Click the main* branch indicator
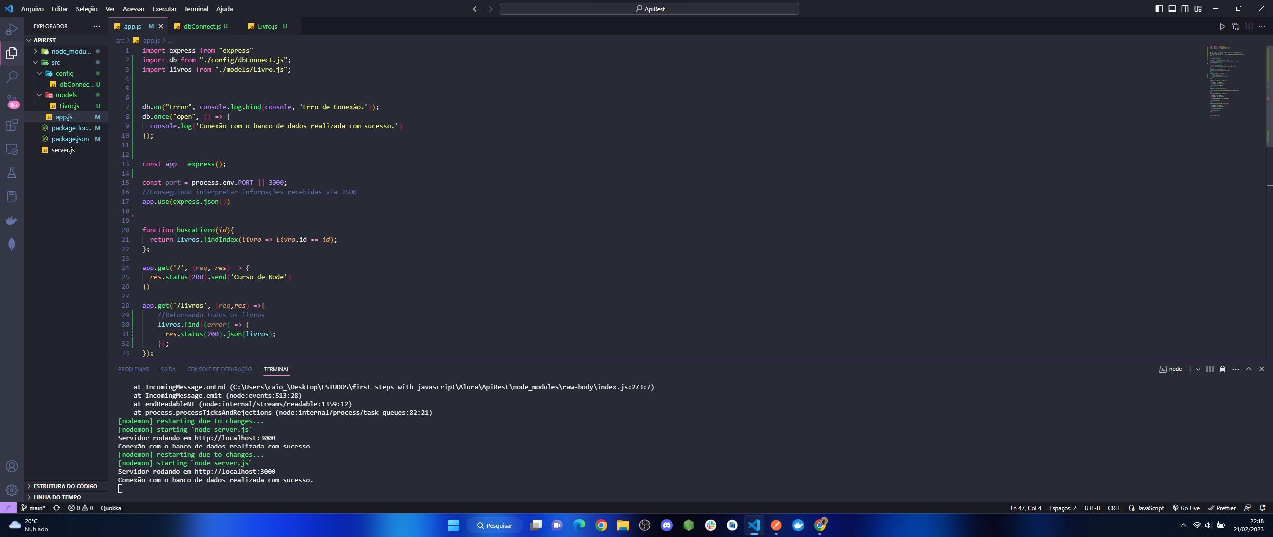The height and width of the screenshot is (537, 1273). [x=33, y=508]
